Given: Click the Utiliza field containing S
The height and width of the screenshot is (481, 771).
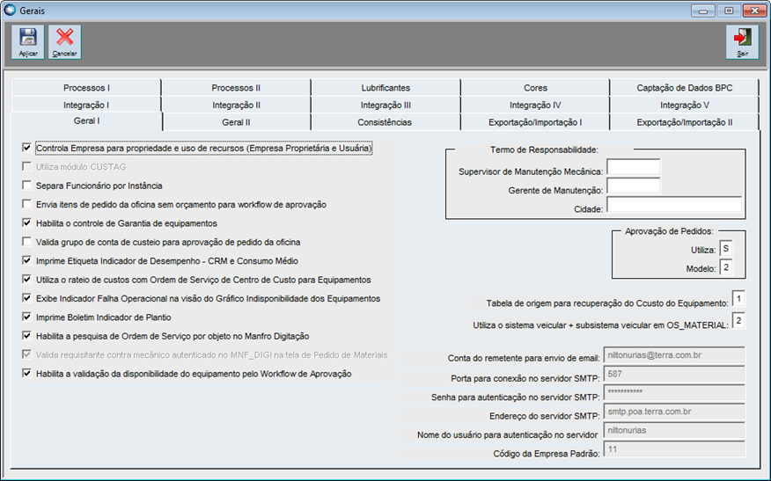Looking at the screenshot, I should click(x=726, y=249).
